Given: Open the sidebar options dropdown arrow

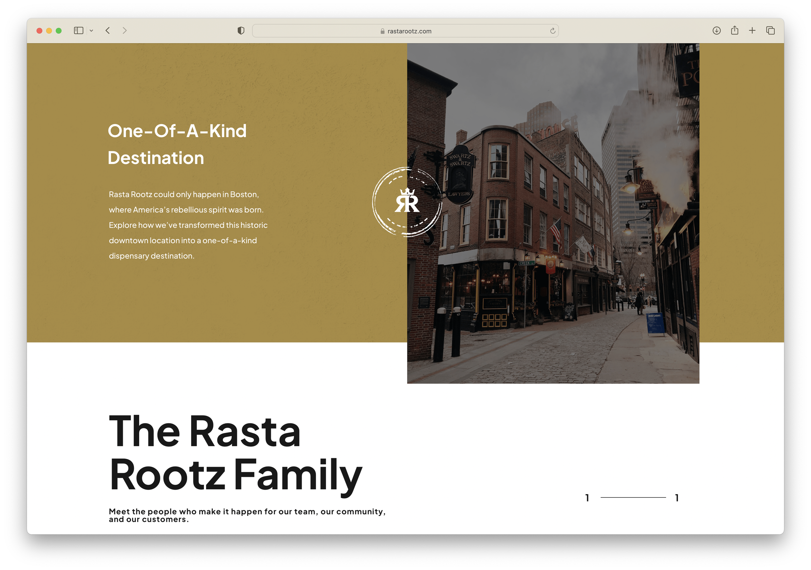Looking at the screenshot, I should [x=91, y=31].
